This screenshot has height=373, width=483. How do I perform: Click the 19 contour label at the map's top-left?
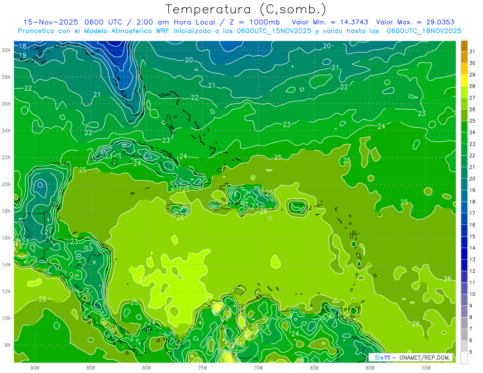click(22, 55)
